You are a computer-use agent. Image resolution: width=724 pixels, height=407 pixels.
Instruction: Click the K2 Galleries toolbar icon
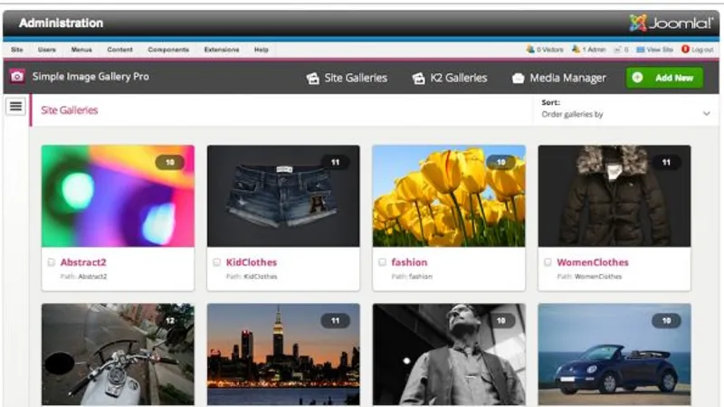click(x=418, y=79)
